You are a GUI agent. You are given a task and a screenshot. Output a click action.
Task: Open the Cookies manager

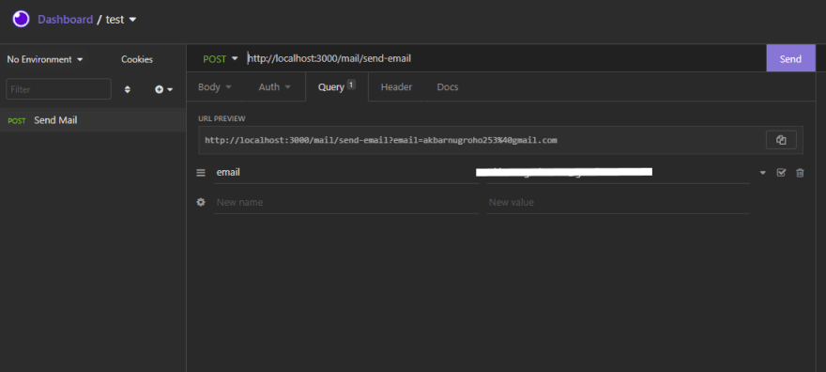coord(137,59)
